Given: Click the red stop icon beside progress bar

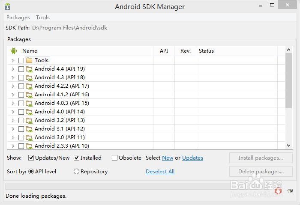Looking at the screenshot, I should [278, 191].
